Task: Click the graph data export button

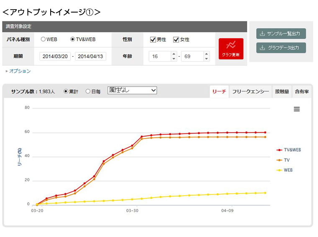Action: tap(281, 48)
